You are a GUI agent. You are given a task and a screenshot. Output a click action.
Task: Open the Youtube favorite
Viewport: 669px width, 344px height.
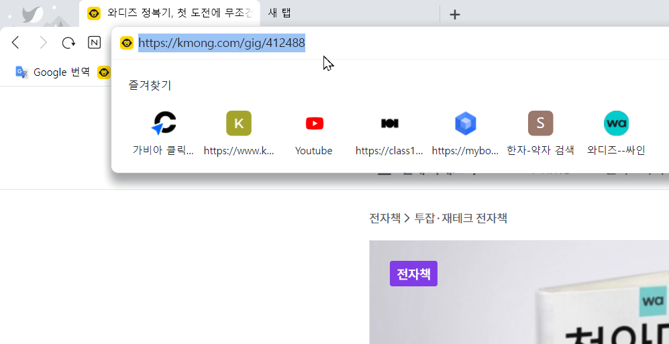click(x=314, y=134)
